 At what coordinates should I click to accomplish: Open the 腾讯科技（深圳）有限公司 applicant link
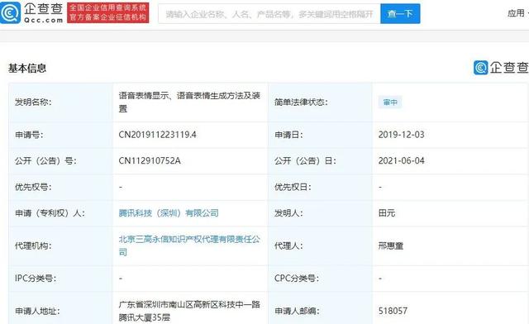click(169, 213)
